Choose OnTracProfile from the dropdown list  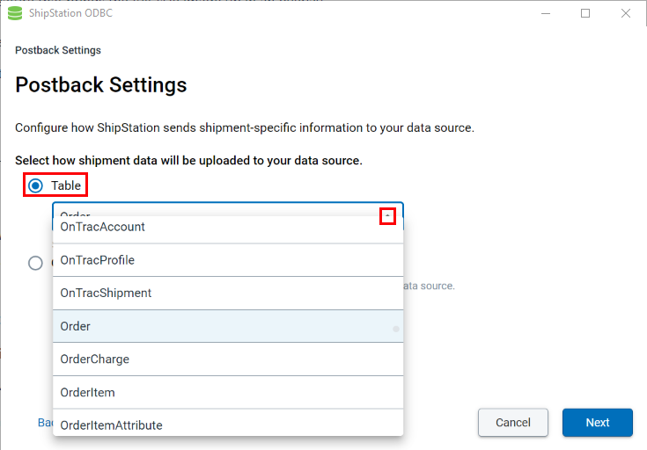coord(228,260)
